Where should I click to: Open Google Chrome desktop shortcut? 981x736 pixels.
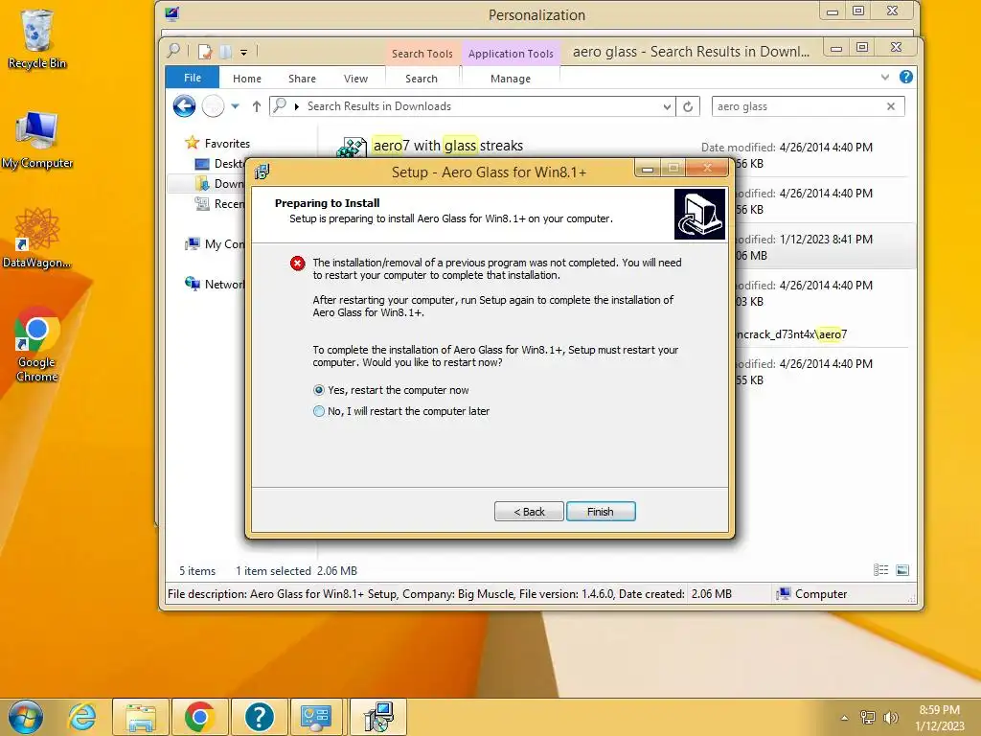(36, 345)
